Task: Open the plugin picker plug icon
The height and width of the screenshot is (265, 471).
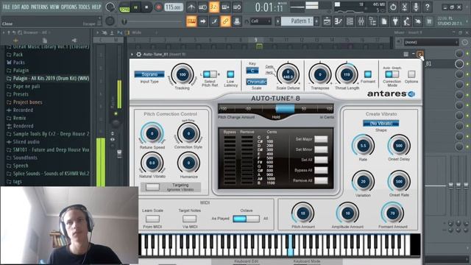Action: (x=395, y=21)
